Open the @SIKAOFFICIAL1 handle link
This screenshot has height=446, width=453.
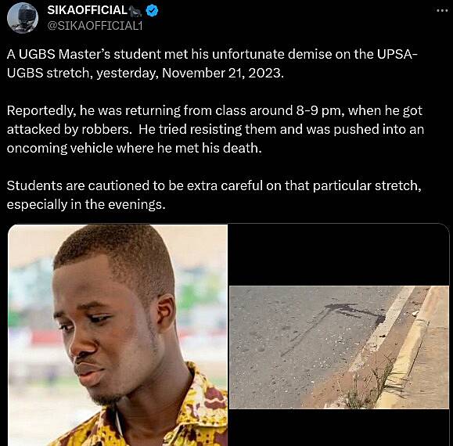point(95,26)
